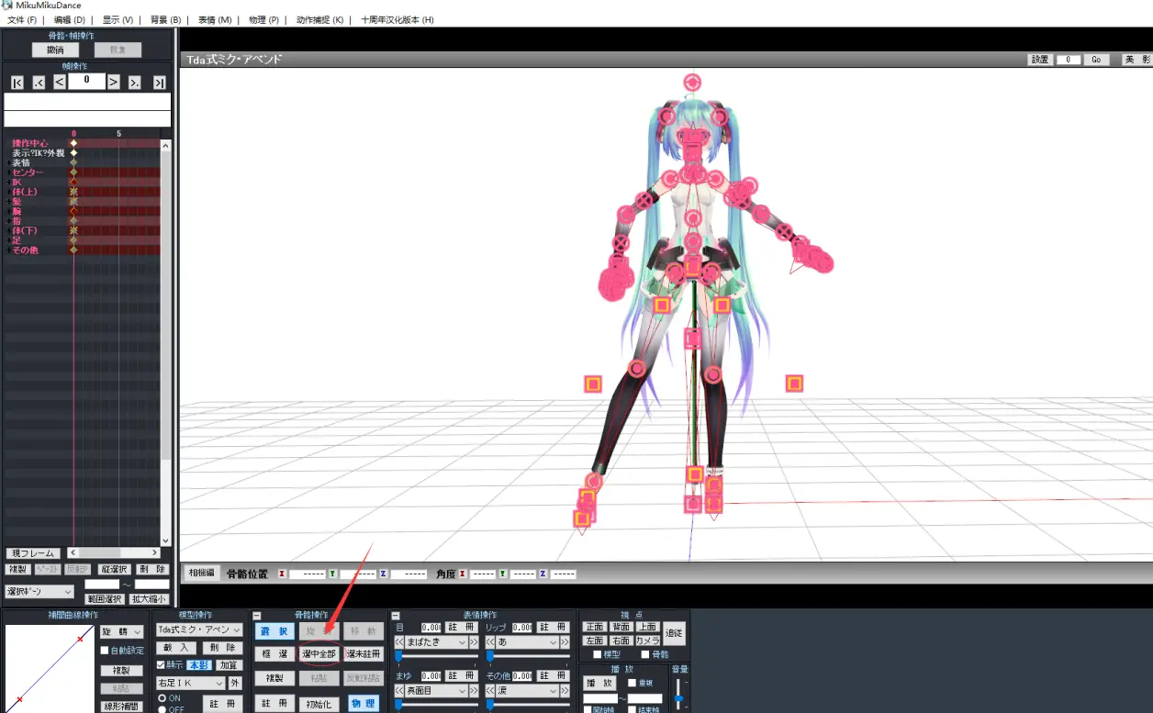The width and height of the screenshot is (1153, 713).
Task: Select the IK OFF radio button
Action: (162, 709)
